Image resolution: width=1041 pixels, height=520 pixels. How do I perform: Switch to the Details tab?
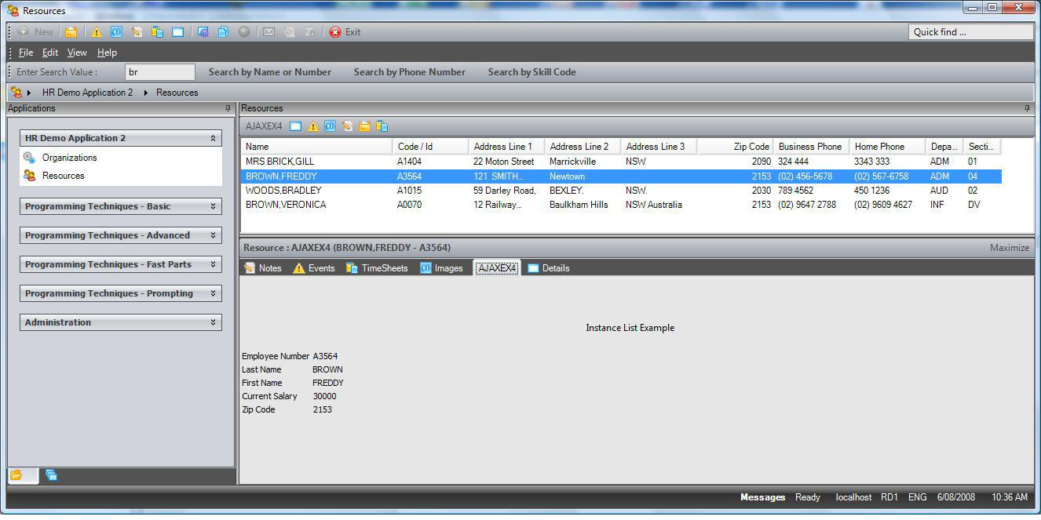click(548, 268)
